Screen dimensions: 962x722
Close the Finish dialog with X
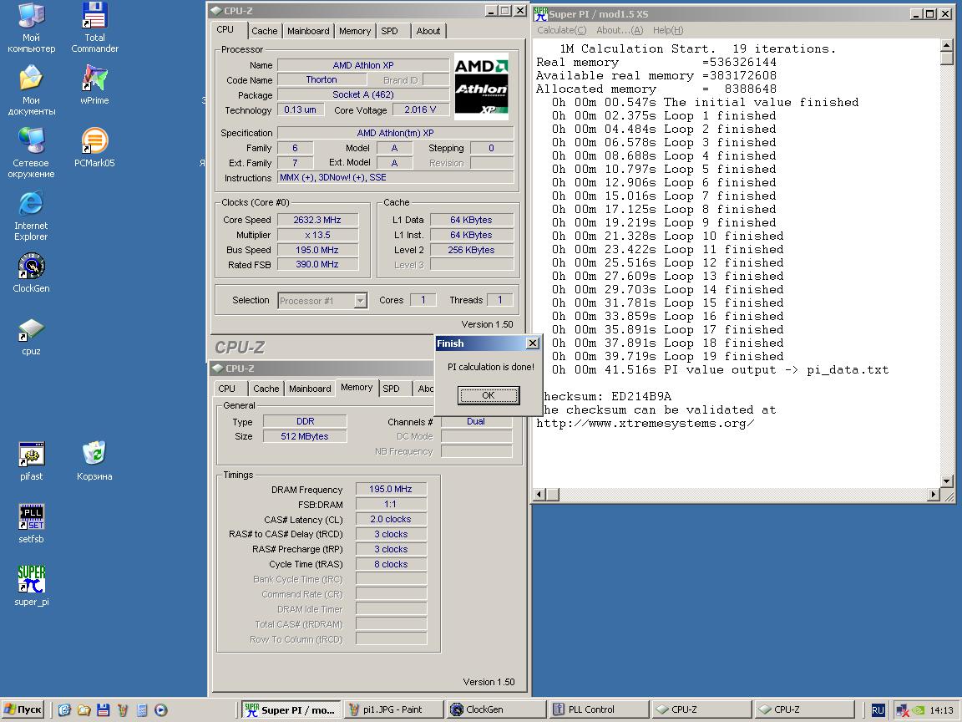(533, 343)
